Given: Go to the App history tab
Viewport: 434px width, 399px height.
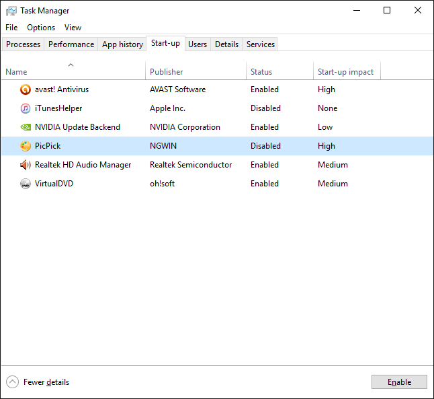Looking at the screenshot, I should coord(122,44).
